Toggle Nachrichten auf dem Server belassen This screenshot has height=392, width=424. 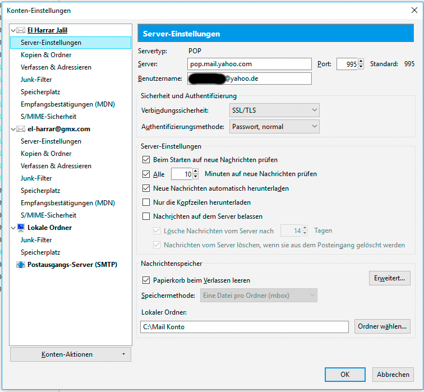click(x=147, y=216)
